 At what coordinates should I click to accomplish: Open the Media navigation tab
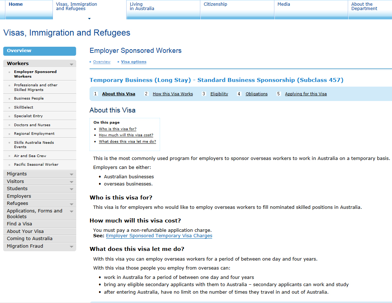point(284,4)
